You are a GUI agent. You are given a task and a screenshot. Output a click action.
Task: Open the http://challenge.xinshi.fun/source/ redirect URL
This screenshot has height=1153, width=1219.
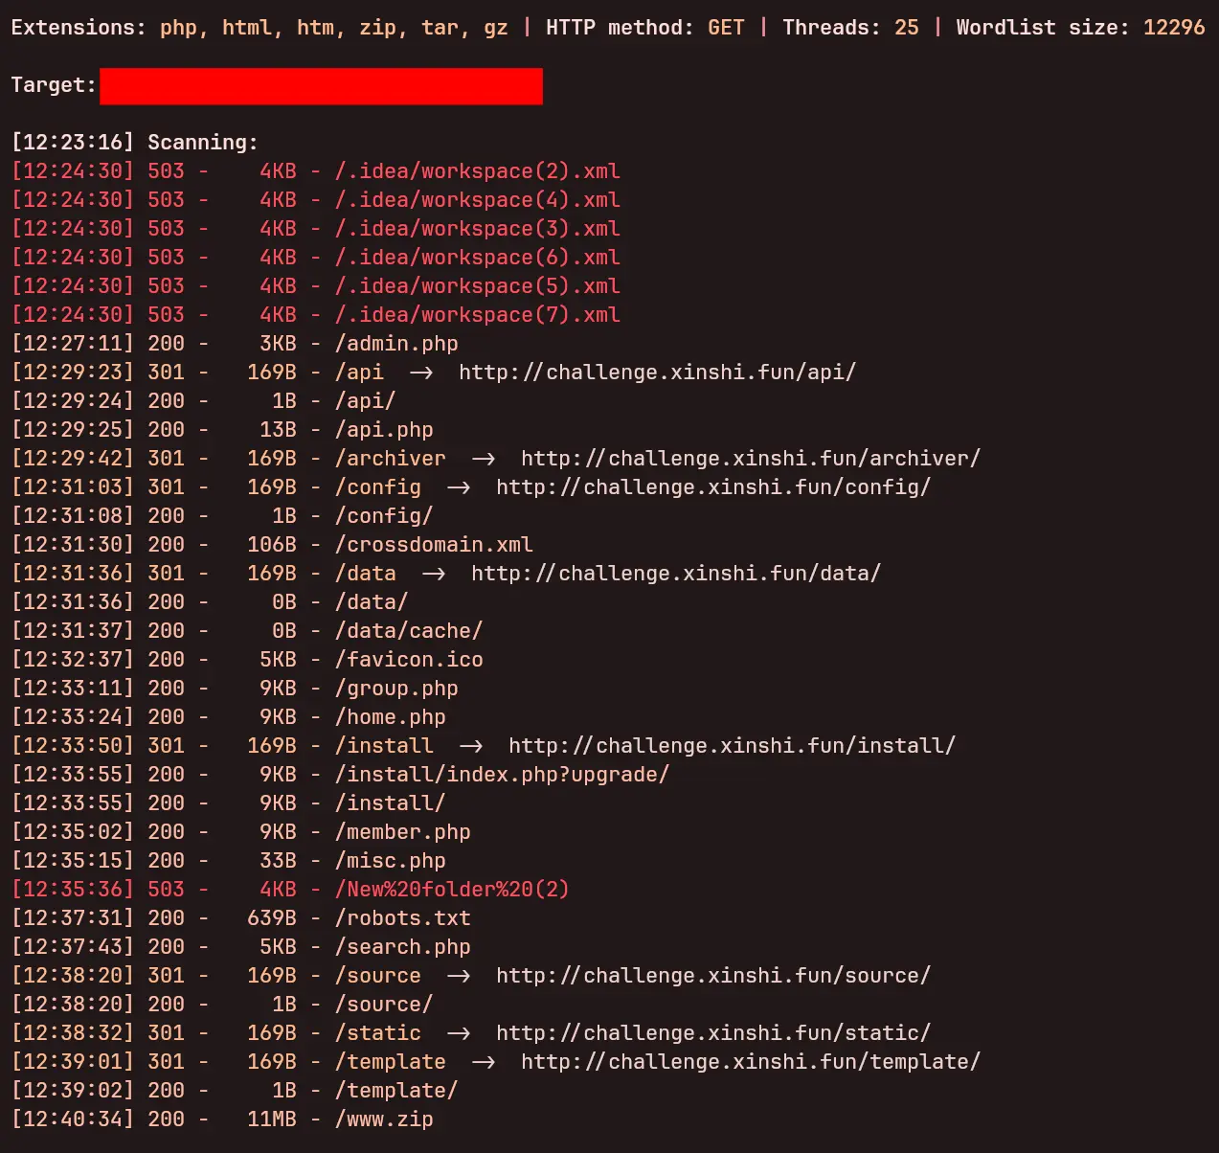[x=712, y=976]
